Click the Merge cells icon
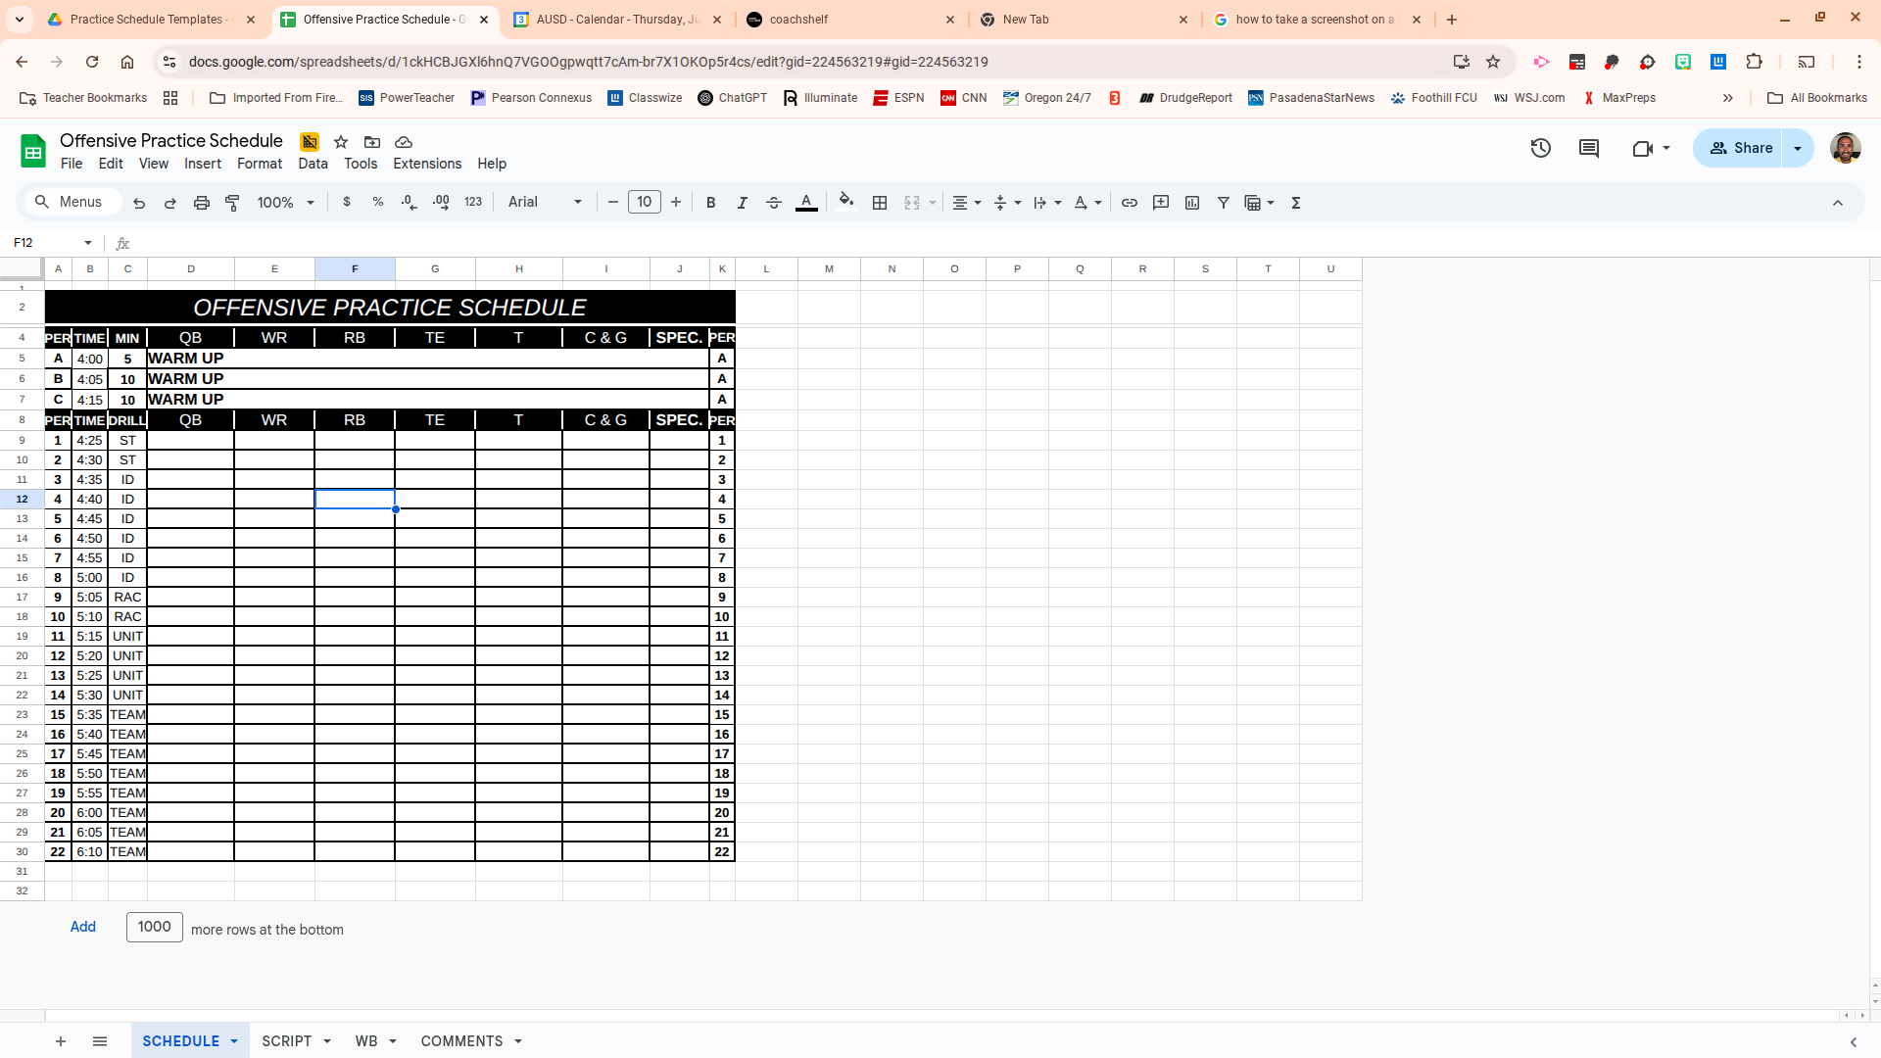Viewport: 1881px width, 1058px height. [x=912, y=203]
